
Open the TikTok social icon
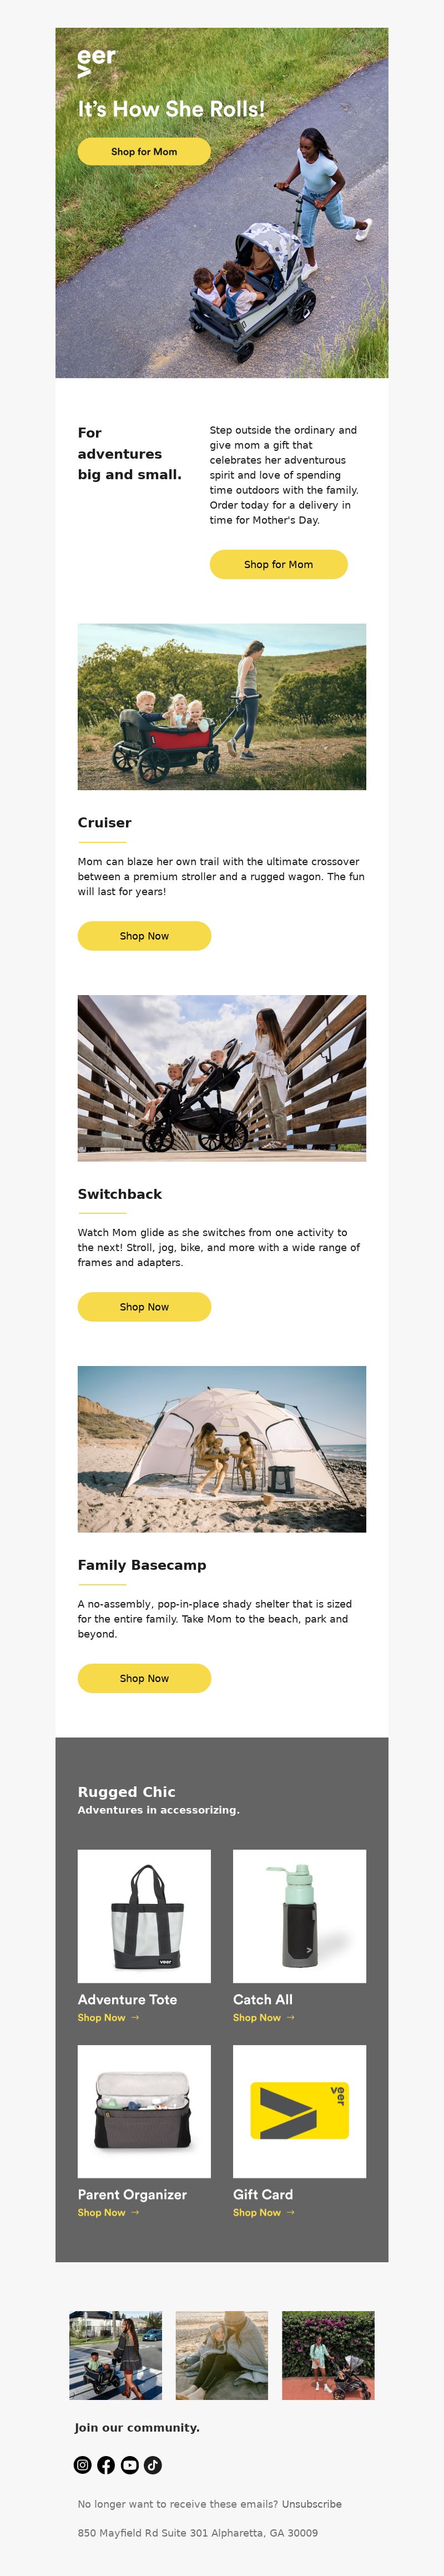pos(153,2464)
